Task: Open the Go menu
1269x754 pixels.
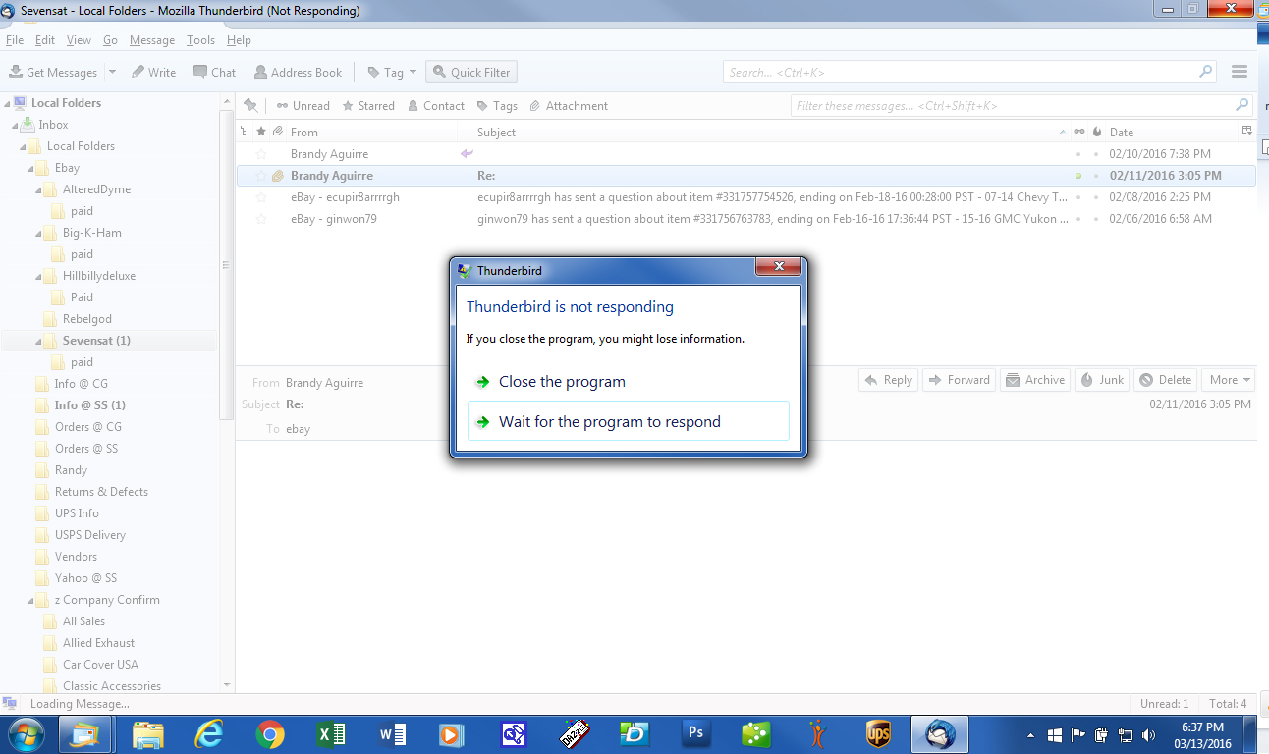Action: tap(111, 40)
